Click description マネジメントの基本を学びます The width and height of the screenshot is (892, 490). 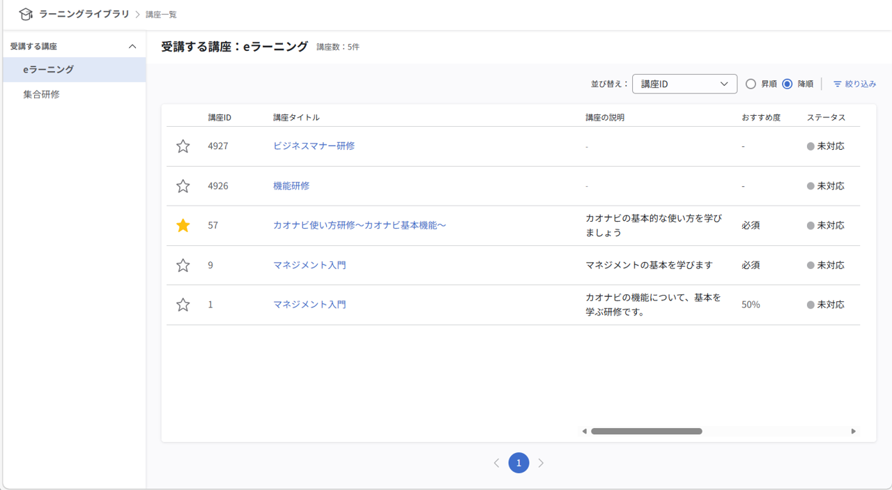pyautogui.click(x=649, y=265)
